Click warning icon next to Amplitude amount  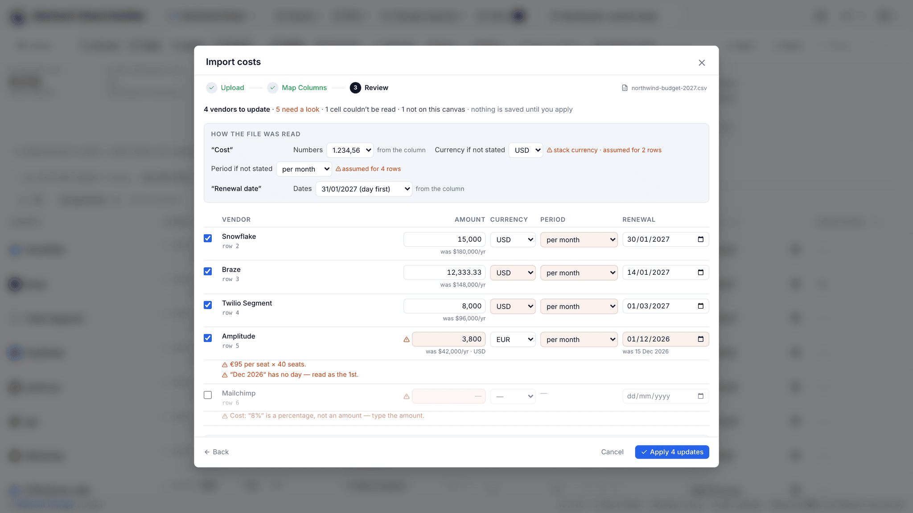coord(407,339)
